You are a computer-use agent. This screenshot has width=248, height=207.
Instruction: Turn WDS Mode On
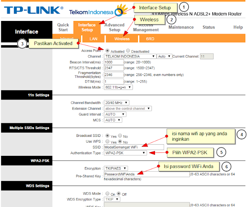coord(107,193)
